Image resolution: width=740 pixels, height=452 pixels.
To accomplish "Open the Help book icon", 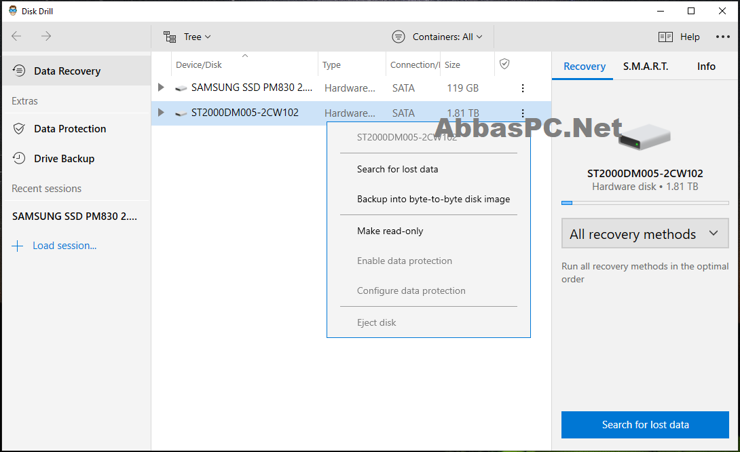I will pyautogui.click(x=665, y=37).
